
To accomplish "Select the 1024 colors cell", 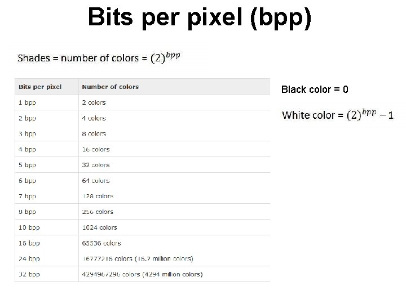I will coord(99,227).
